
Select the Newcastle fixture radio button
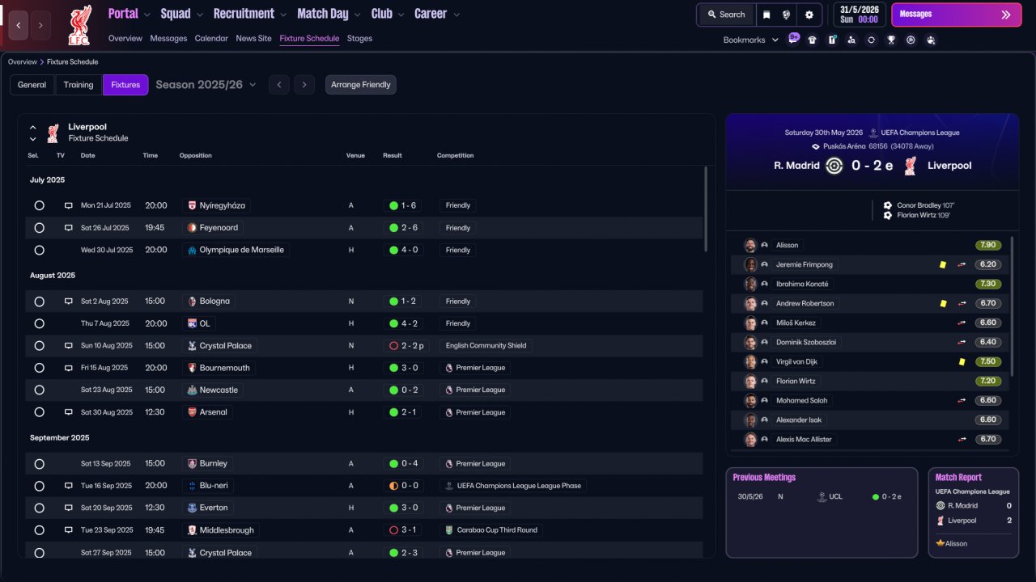point(39,390)
